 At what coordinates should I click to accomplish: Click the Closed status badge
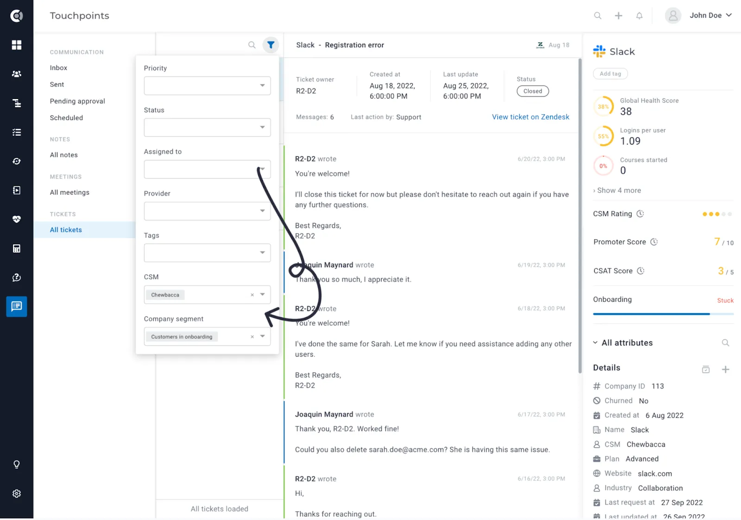pos(533,91)
